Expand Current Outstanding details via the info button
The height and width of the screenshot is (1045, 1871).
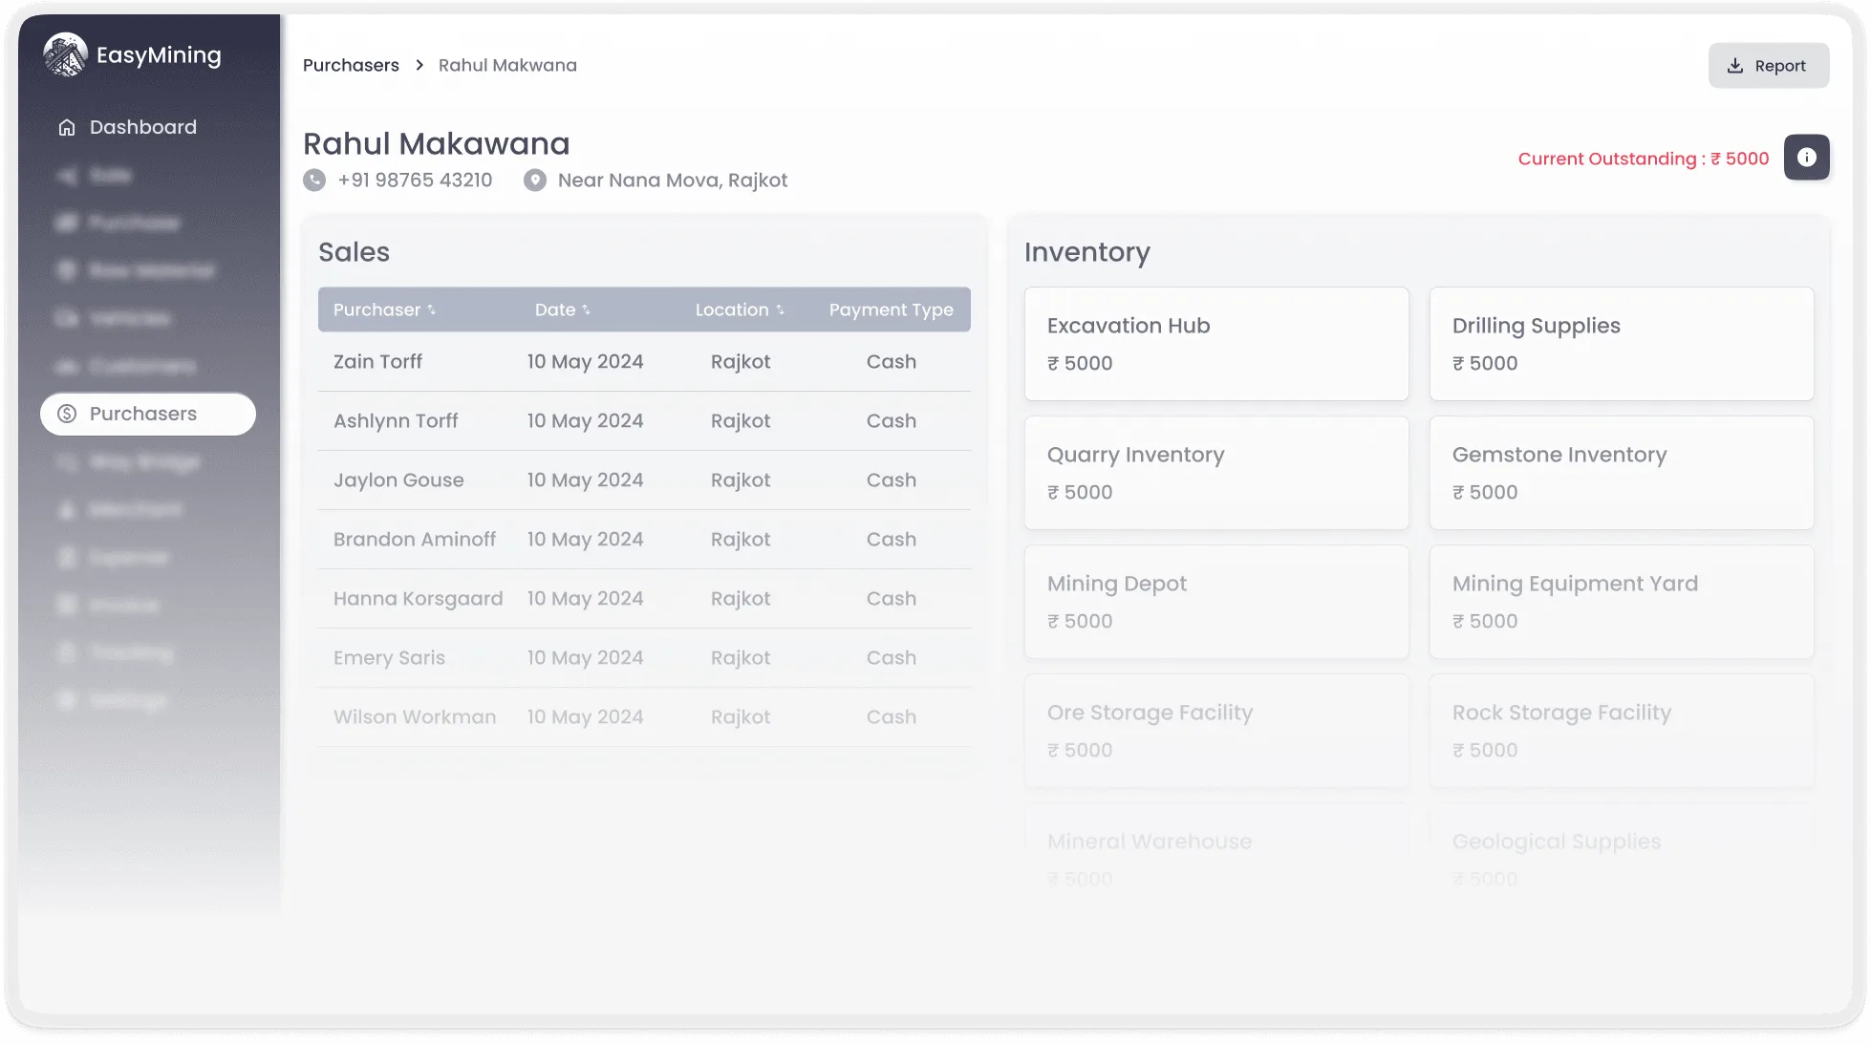tap(1807, 158)
